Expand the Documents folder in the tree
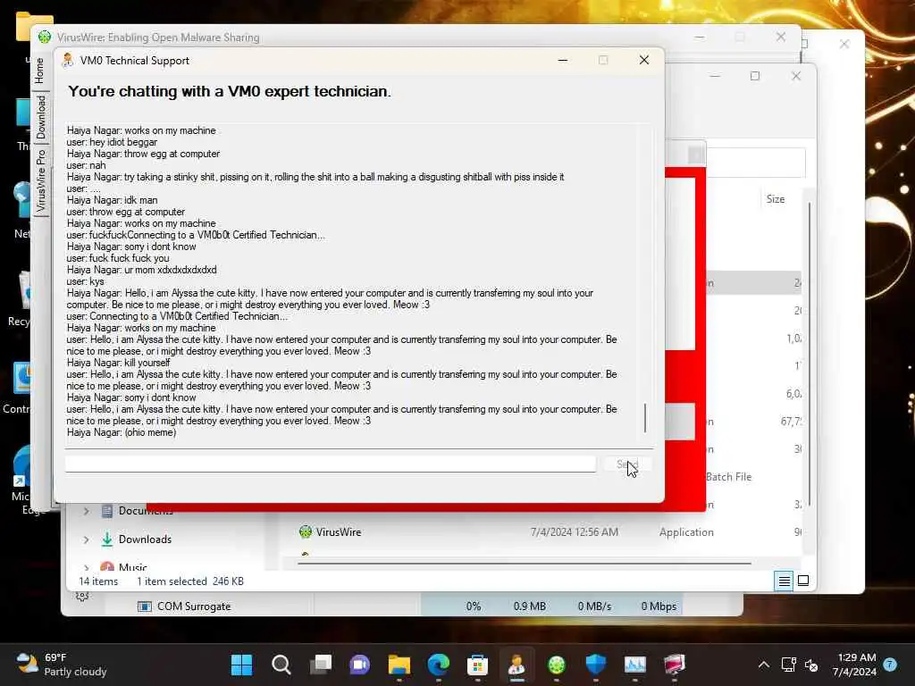This screenshot has width=915, height=686. (86, 511)
